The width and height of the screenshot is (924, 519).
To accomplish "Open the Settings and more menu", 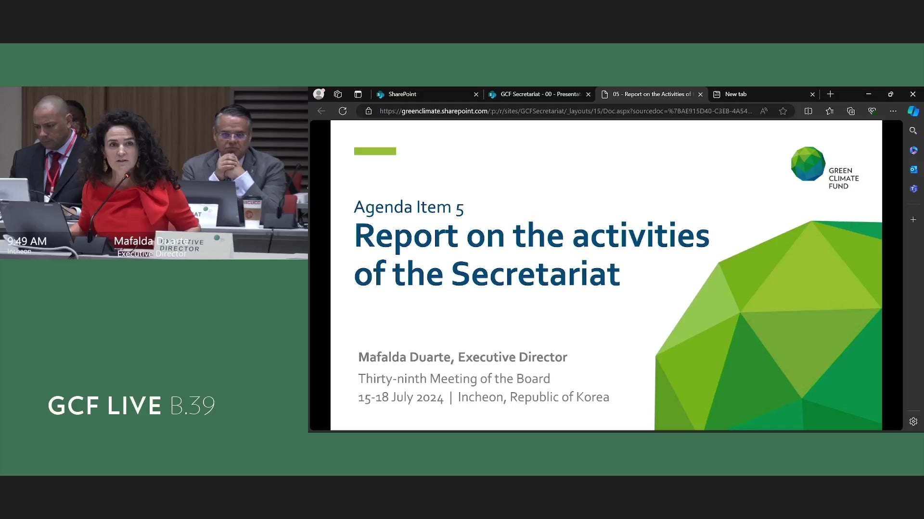I will (893, 111).
